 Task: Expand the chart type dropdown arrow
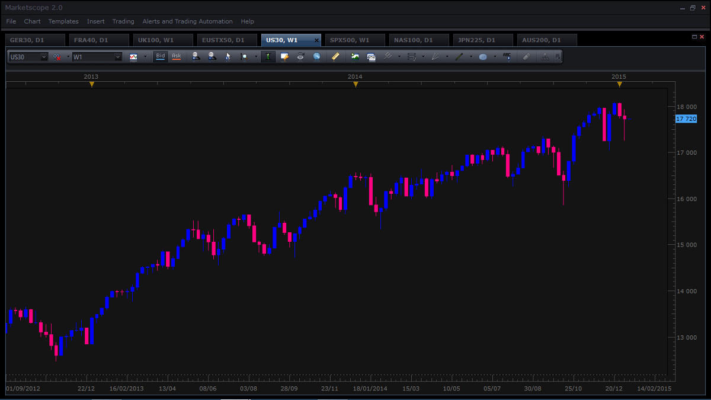(145, 57)
